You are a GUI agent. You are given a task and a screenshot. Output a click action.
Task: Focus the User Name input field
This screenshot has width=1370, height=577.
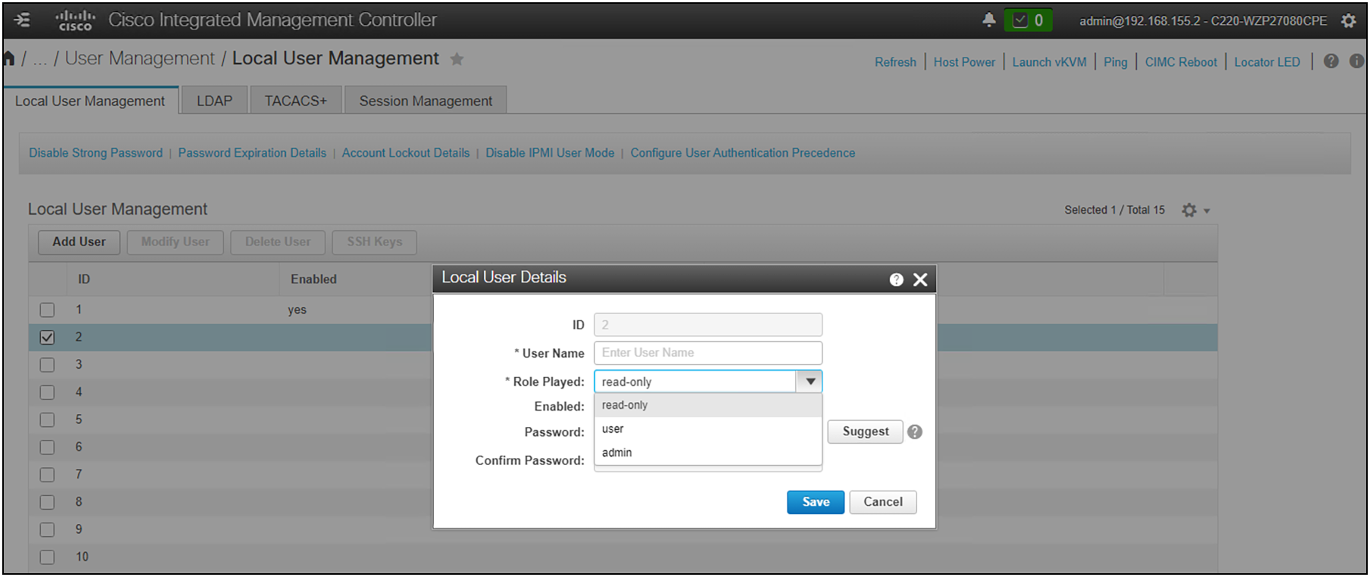(x=708, y=353)
